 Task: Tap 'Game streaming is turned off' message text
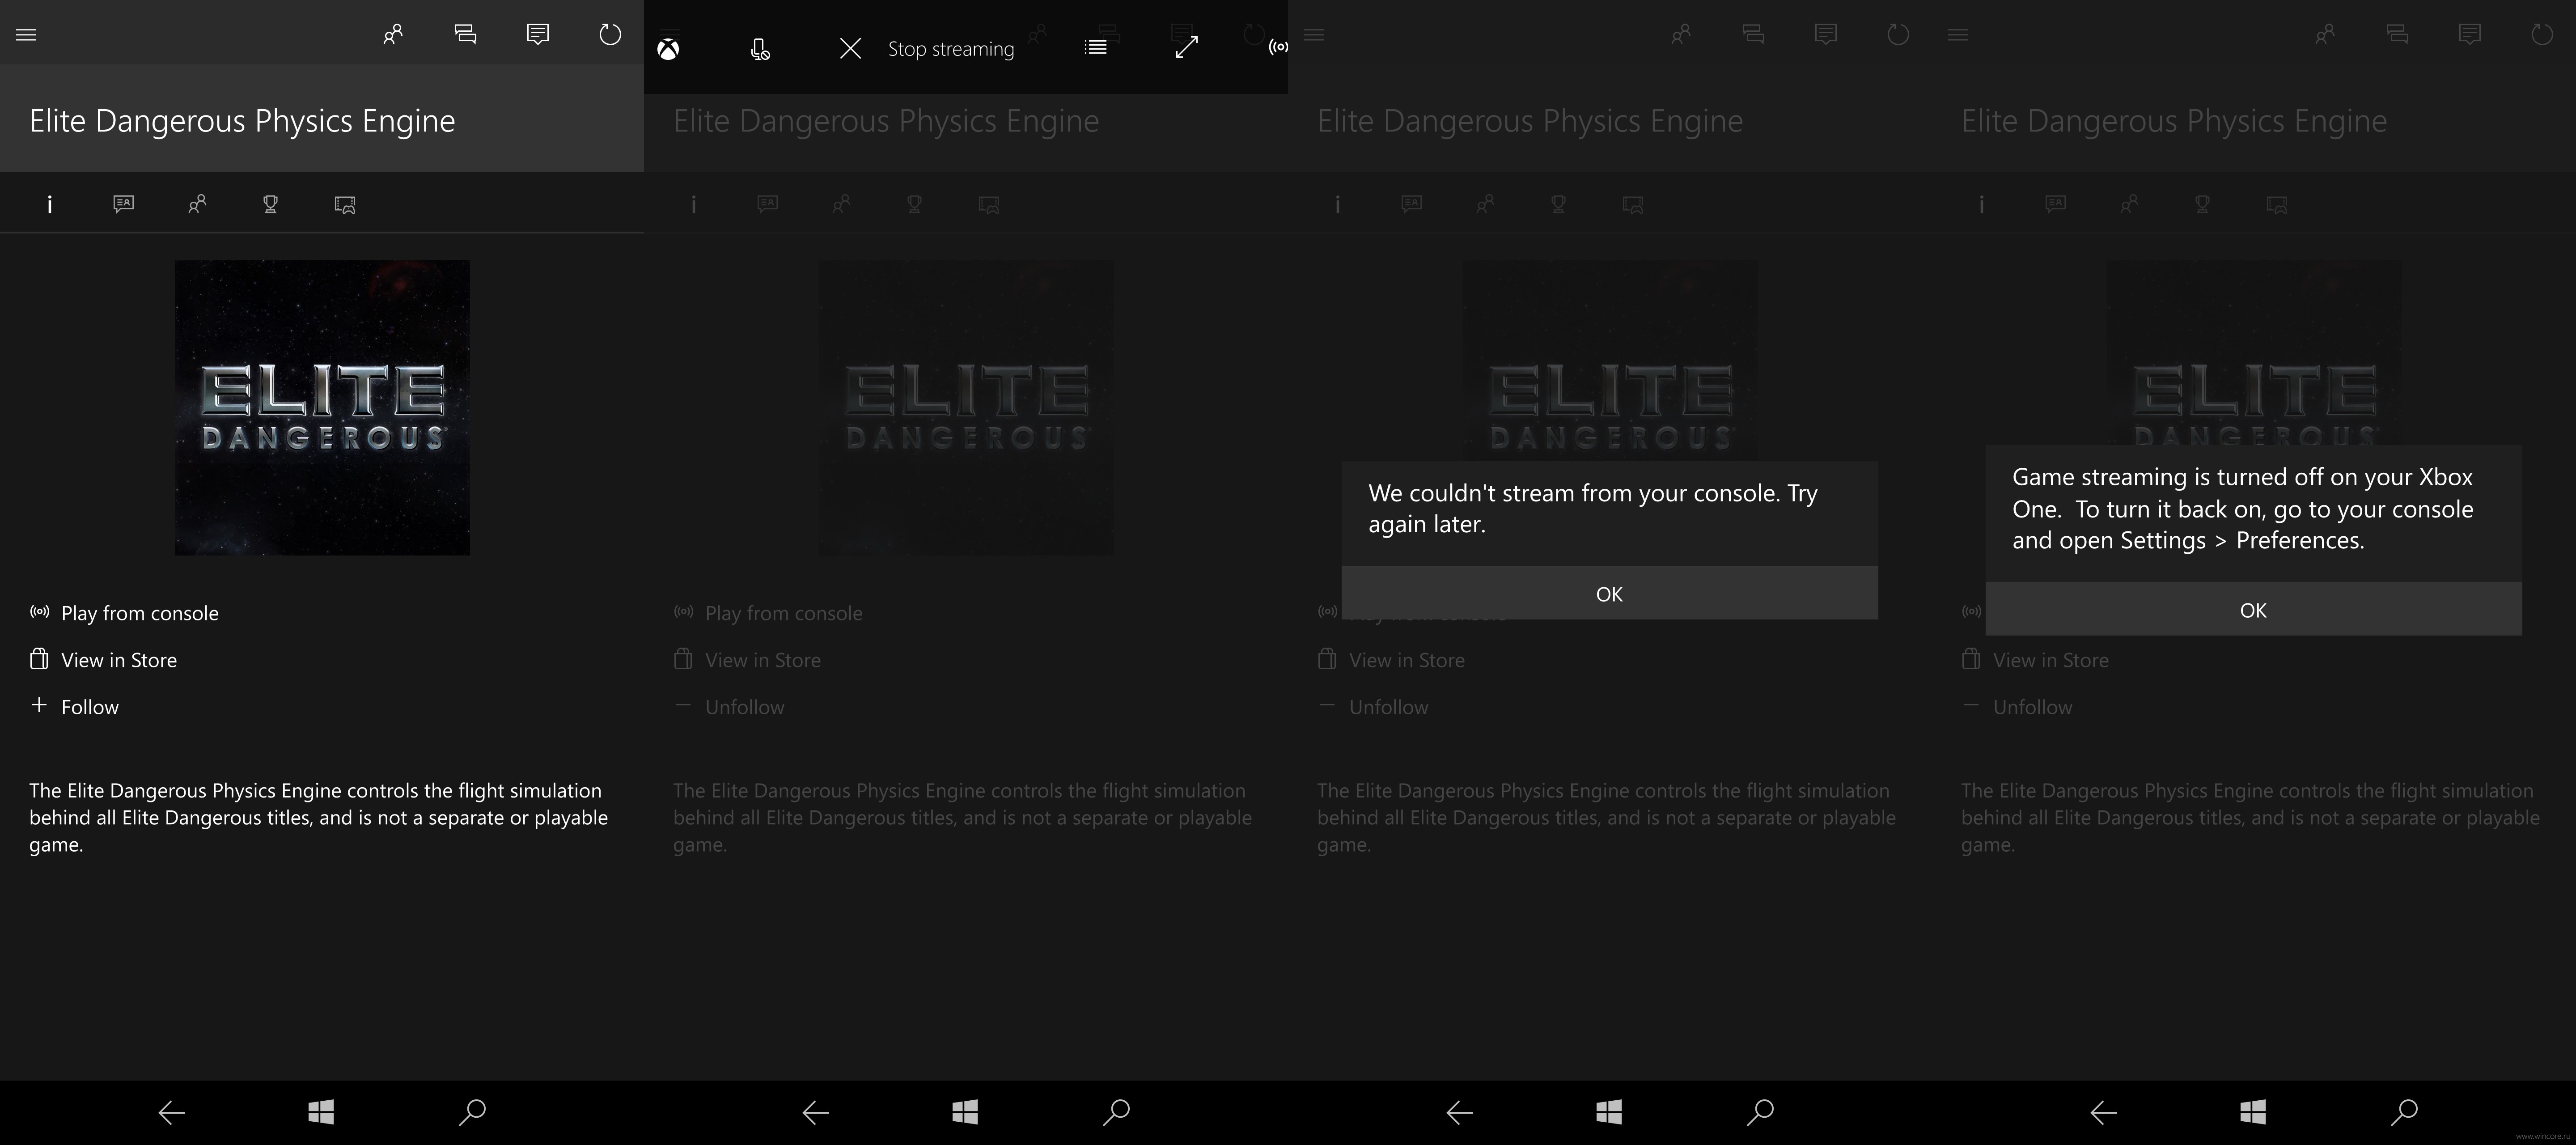click(2243, 509)
